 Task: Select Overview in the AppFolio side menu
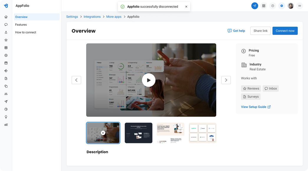(37, 17)
